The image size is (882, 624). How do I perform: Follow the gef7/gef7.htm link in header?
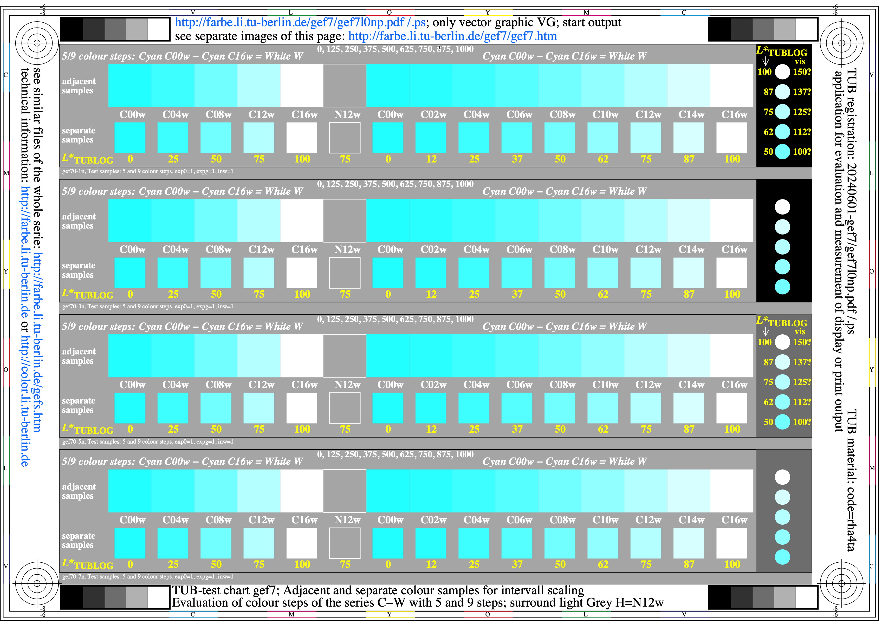452,36
